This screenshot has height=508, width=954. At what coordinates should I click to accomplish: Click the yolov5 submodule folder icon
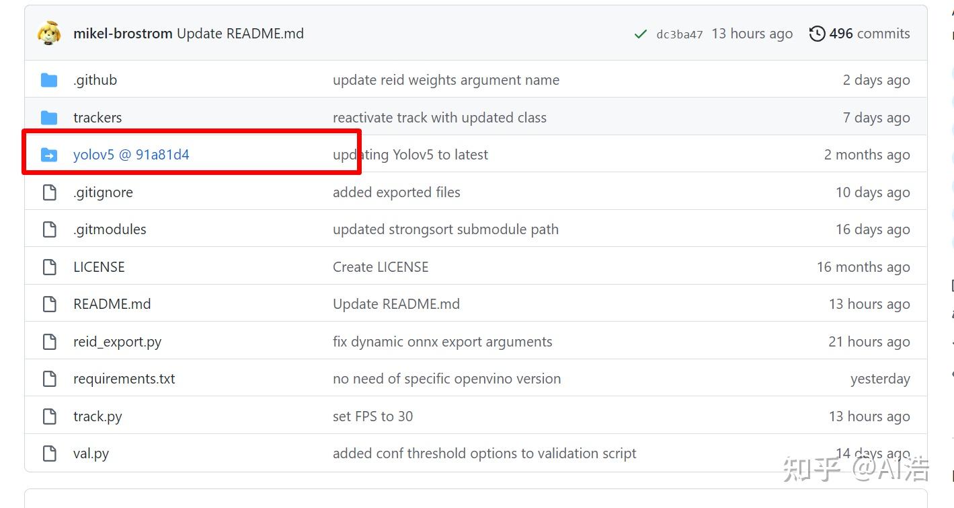(x=49, y=155)
